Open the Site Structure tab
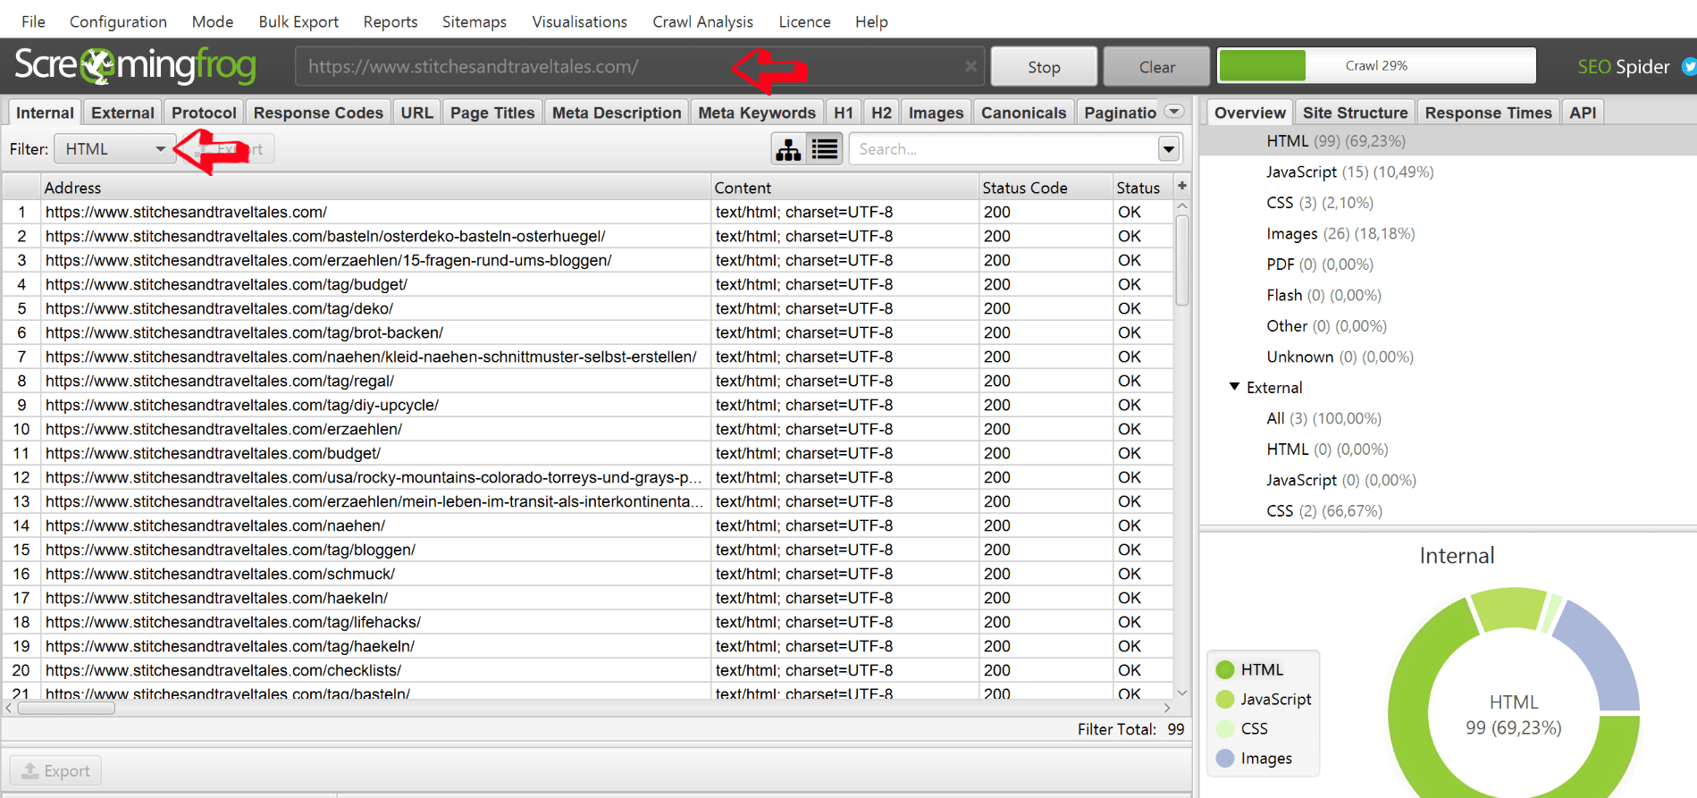1697x798 pixels. tap(1355, 113)
